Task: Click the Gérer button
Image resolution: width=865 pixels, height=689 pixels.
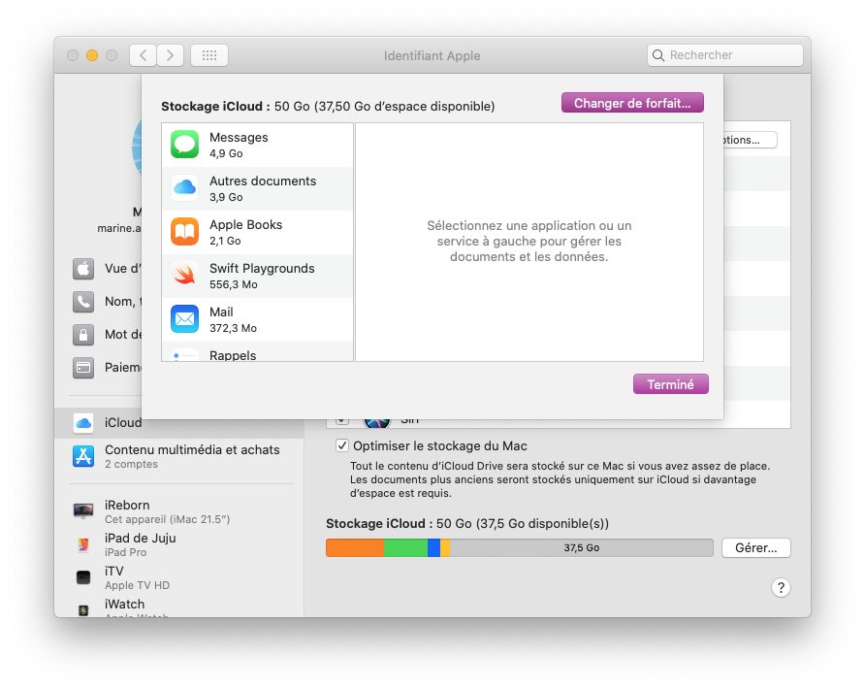Action: tap(755, 548)
